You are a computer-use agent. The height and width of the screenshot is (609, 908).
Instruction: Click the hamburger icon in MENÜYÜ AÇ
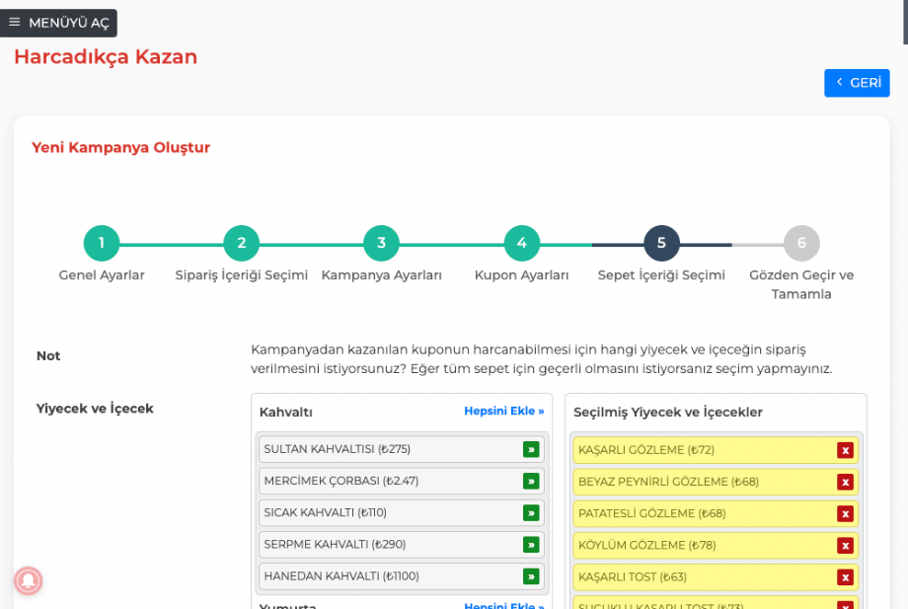15,23
